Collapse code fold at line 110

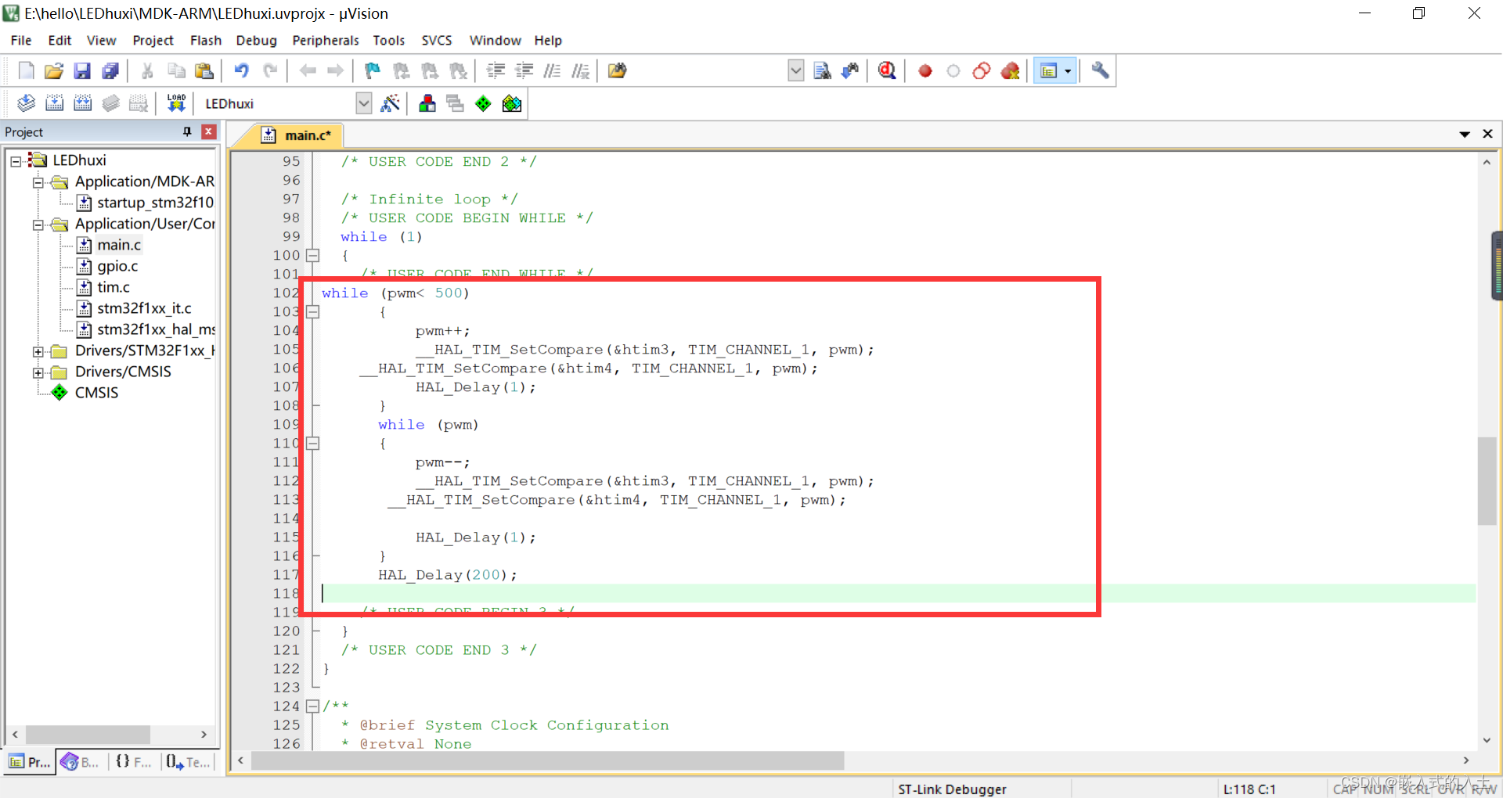tap(312, 443)
